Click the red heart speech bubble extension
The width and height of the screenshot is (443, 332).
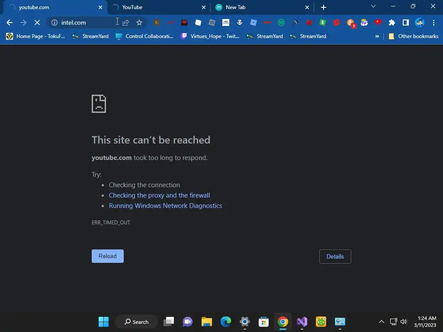click(x=378, y=22)
